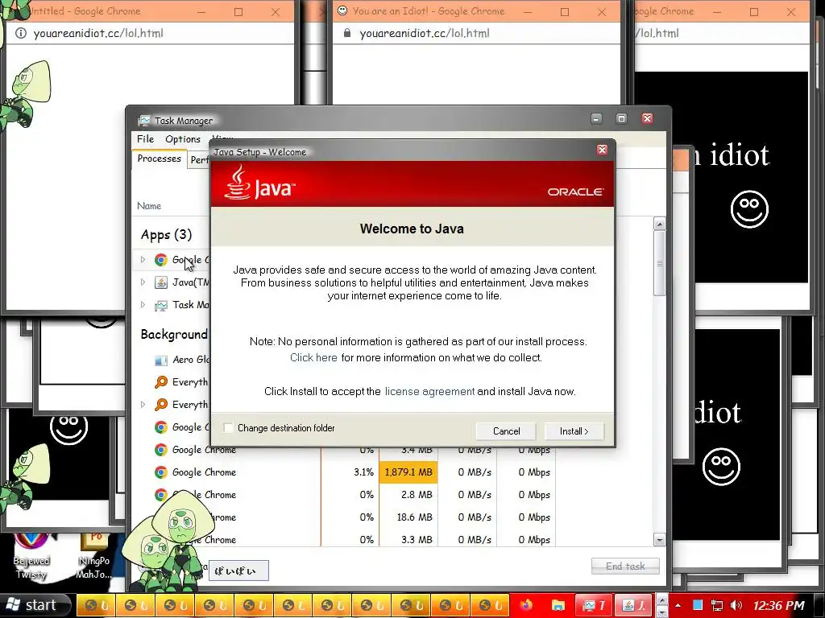Viewport: 825px width, 618px height.
Task: Click the 3.3 MB memory value
Action: point(417,540)
